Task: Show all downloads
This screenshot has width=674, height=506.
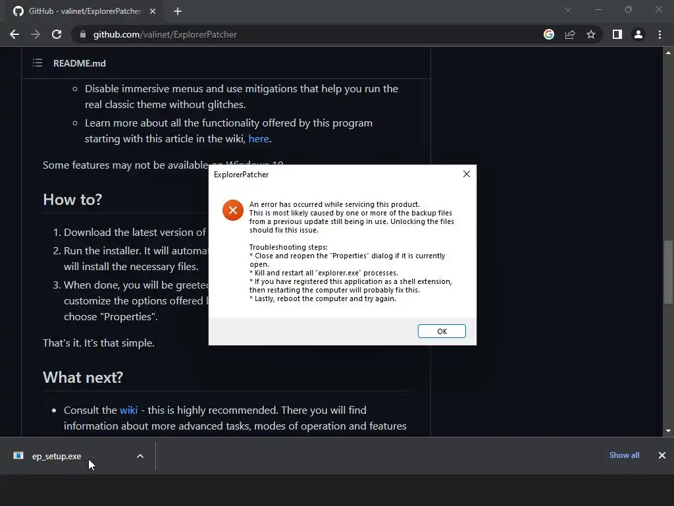Action: 624,455
